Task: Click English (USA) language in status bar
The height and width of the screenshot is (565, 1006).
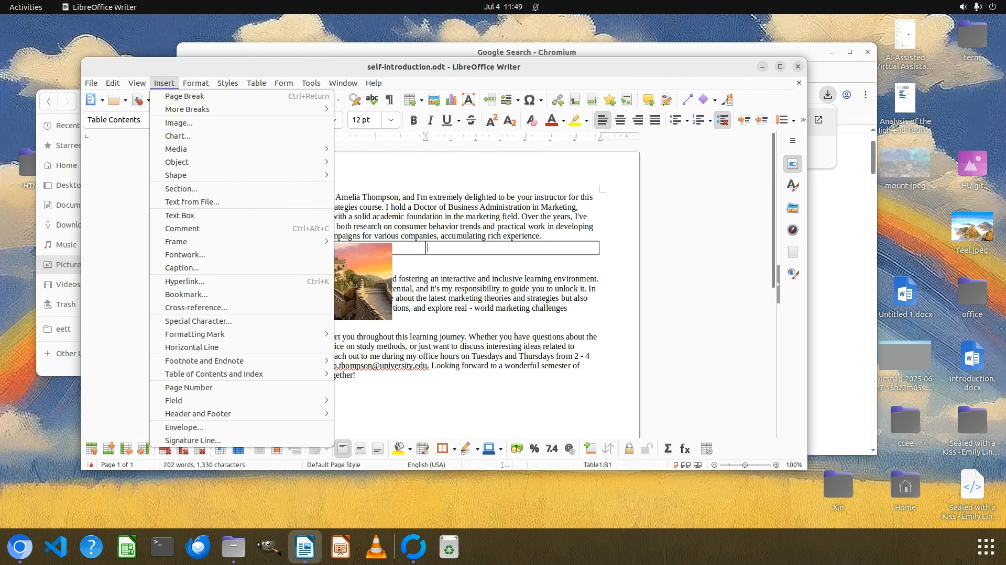Action: pyautogui.click(x=427, y=465)
